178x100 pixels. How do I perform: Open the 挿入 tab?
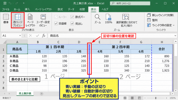tap(27, 9)
